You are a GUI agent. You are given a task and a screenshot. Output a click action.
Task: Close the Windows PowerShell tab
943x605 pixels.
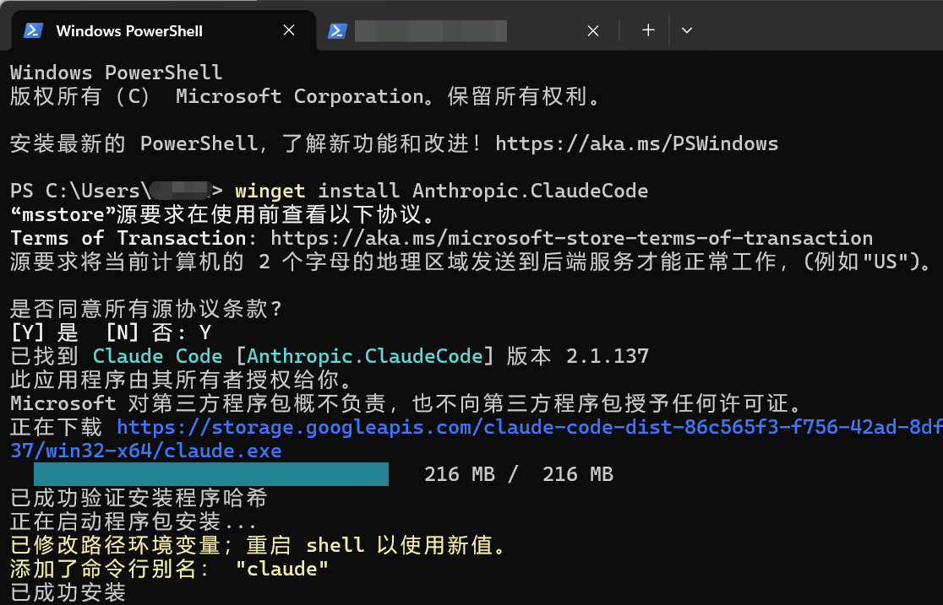289,30
